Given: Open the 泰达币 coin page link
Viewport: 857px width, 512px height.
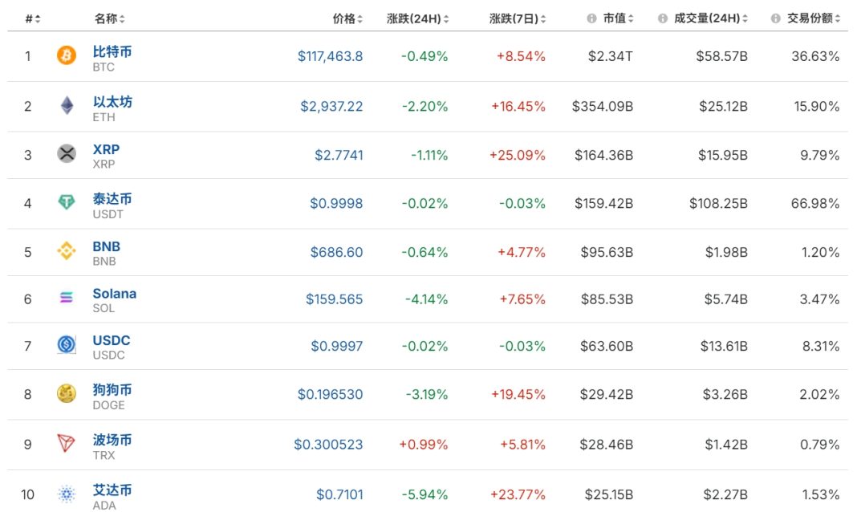Looking at the screenshot, I should tap(112, 198).
